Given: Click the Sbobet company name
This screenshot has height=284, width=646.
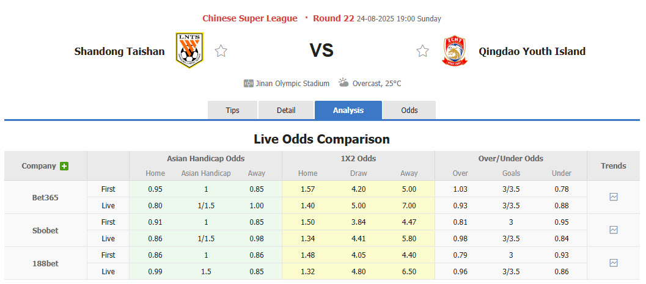Looking at the screenshot, I should [x=45, y=230].
